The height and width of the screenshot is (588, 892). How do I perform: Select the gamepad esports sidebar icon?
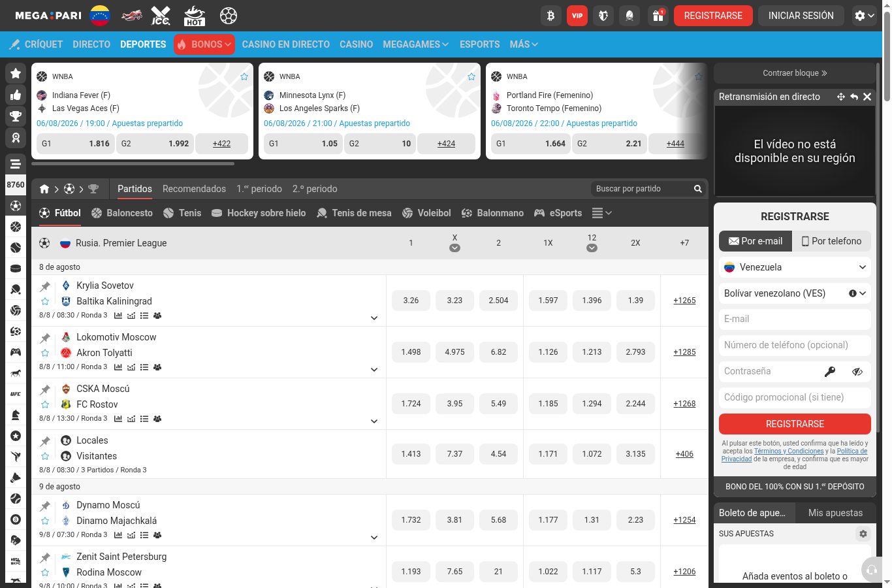coord(16,352)
